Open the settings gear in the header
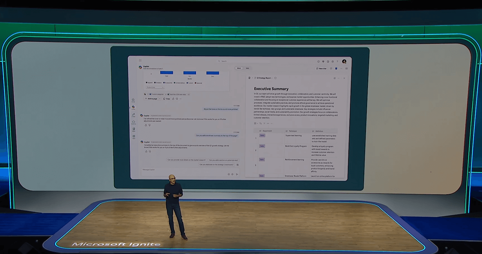This screenshot has height=254, width=482. pos(333,61)
